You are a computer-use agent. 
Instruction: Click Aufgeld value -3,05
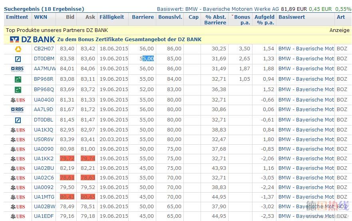tap(267, 178)
